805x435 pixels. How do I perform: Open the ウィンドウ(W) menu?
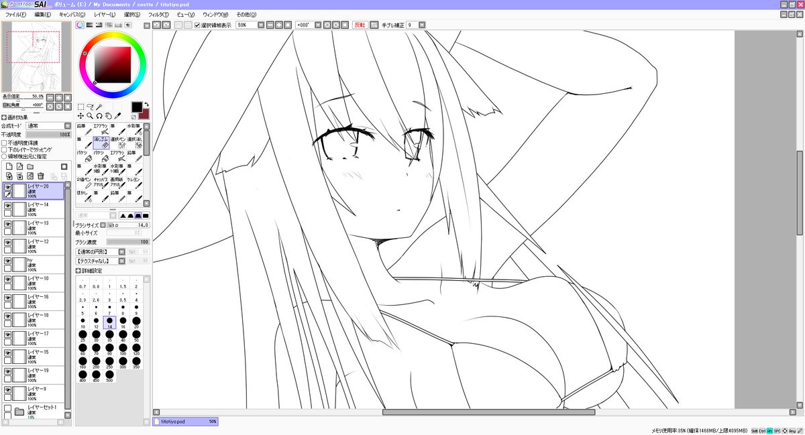tap(215, 14)
